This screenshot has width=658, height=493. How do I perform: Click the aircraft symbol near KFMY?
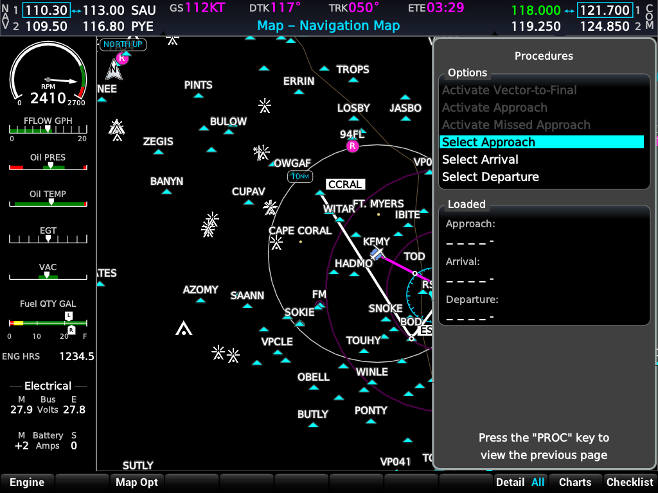click(x=377, y=253)
